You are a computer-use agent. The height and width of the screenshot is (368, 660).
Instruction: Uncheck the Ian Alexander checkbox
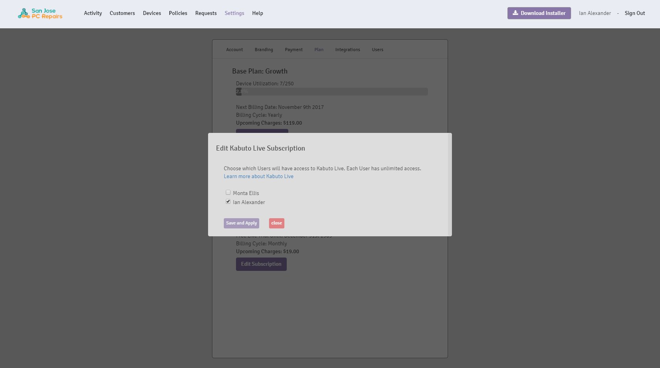pos(228,201)
